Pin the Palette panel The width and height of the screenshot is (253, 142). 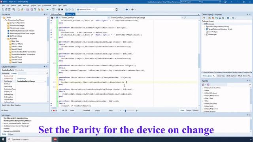pos(247,81)
